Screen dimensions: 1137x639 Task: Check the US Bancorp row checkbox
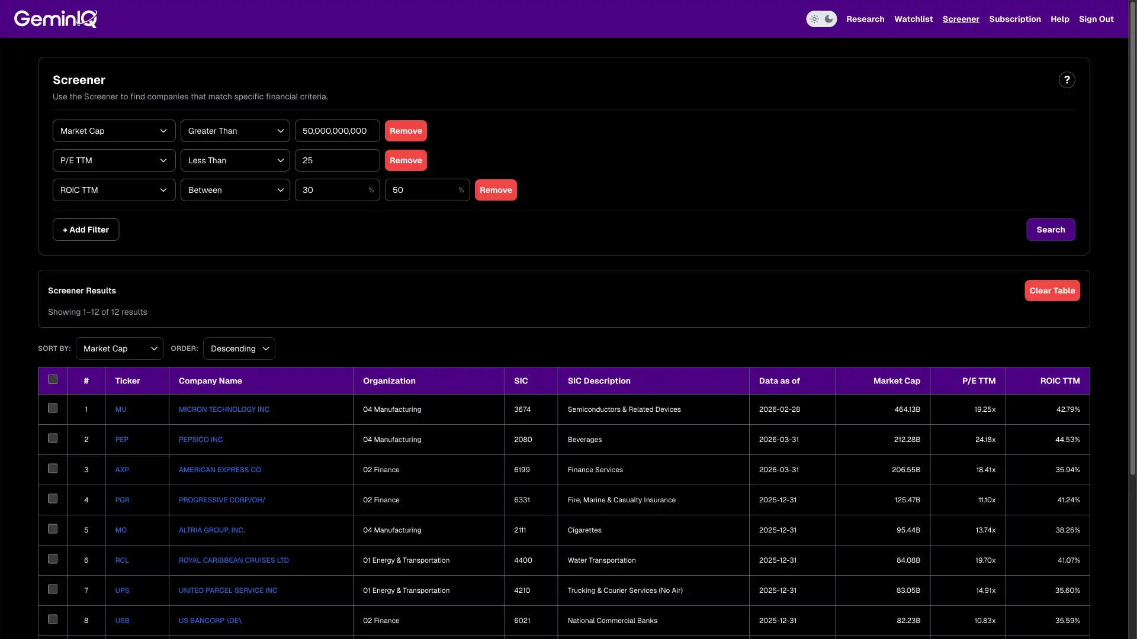click(53, 619)
